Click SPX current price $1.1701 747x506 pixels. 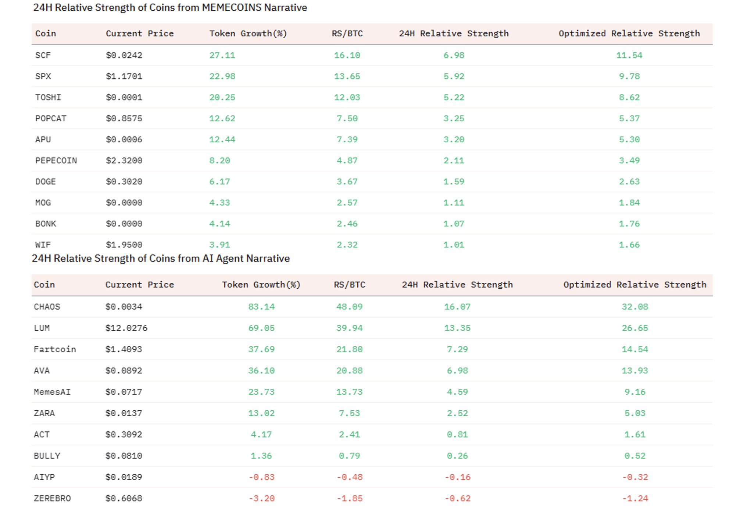[x=124, y=76]
